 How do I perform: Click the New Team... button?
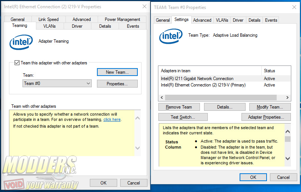click(117, 72)
